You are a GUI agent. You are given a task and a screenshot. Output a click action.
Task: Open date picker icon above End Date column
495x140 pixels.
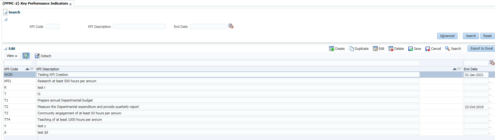point(492,63)
